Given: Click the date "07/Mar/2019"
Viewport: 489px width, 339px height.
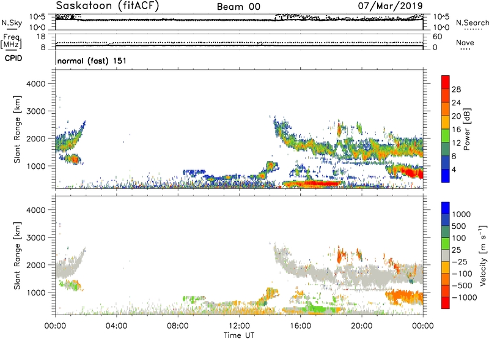Looking at the screenshot, I should tap(390, 6).
